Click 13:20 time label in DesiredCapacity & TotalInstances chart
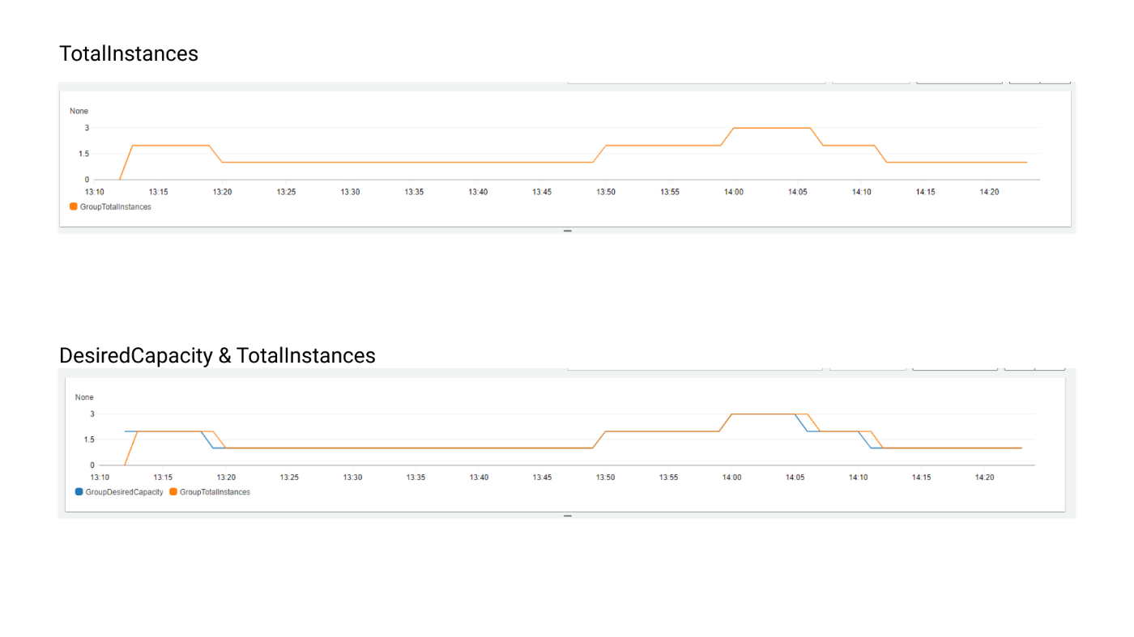1134x637 pixels. click(226, 478)
